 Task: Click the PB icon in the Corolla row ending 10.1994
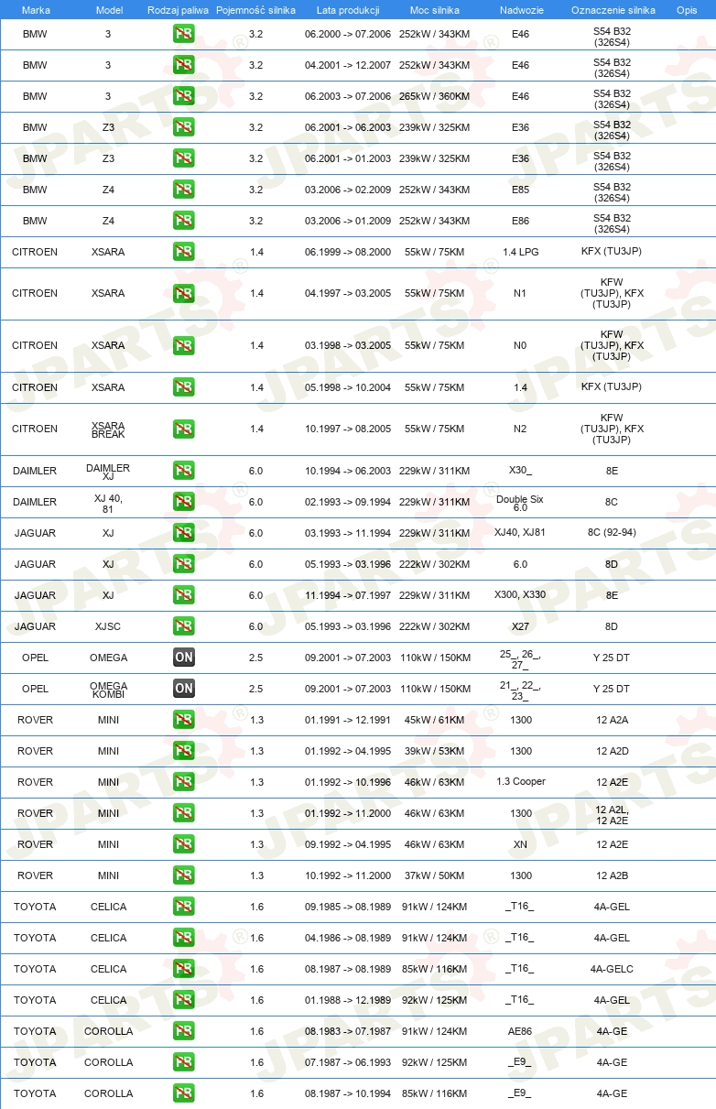click(x=183, y=1094)
